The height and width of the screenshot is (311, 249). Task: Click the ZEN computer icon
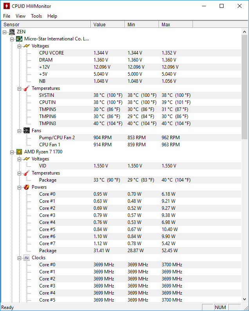pos(12,32)
